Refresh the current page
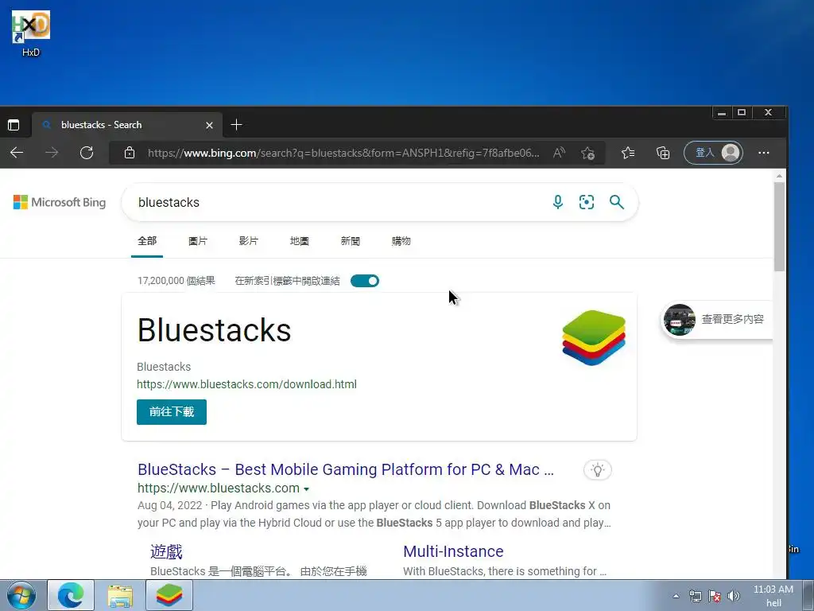Image resolution: width=814 pixels, height=611 pixels. 87,153
